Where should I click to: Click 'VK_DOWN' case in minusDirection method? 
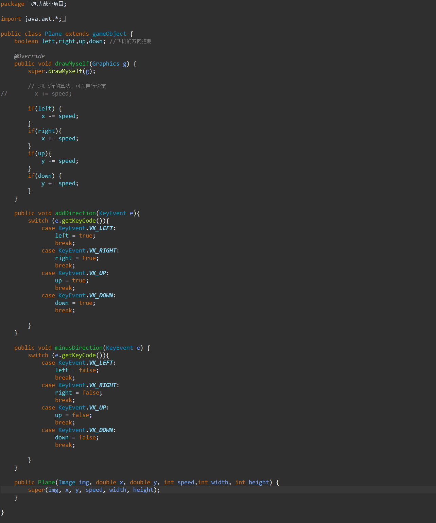(x=101, y=430)
